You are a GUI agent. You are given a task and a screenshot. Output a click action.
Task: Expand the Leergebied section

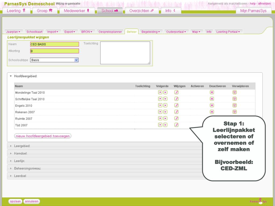point(11,146)
